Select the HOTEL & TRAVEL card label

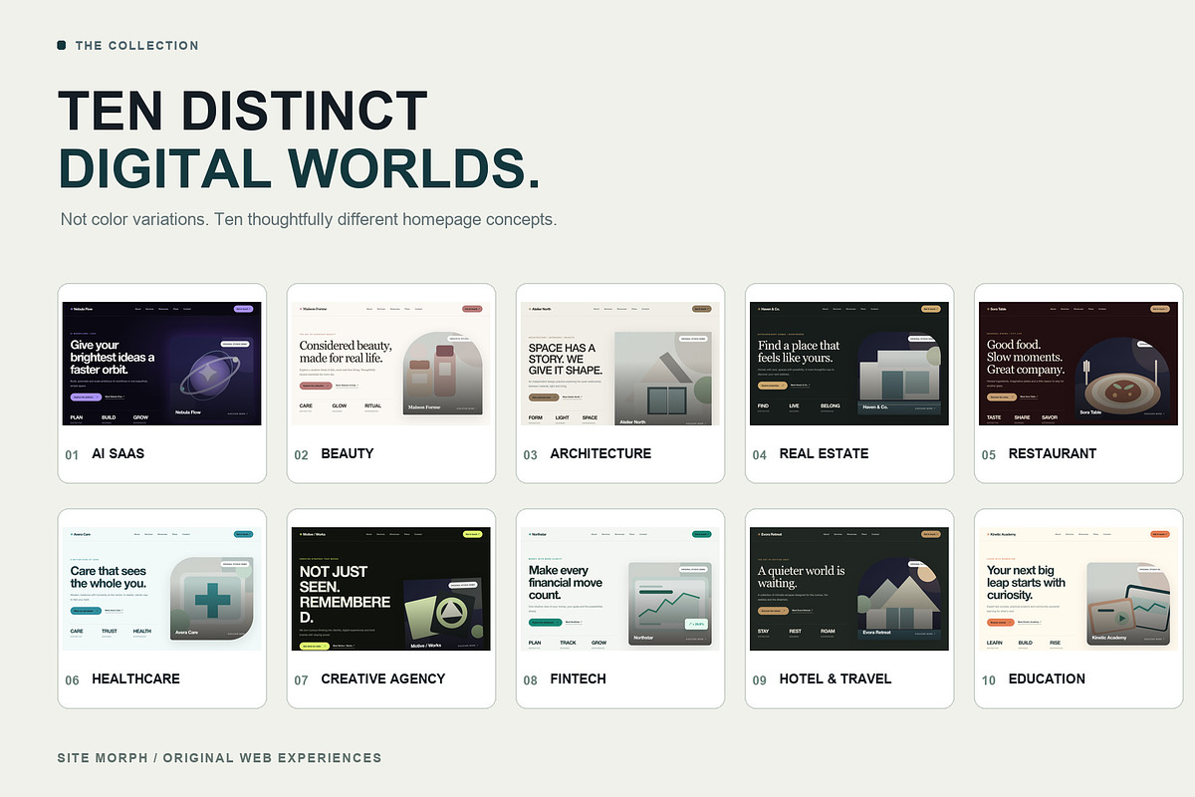coord(836,678)
